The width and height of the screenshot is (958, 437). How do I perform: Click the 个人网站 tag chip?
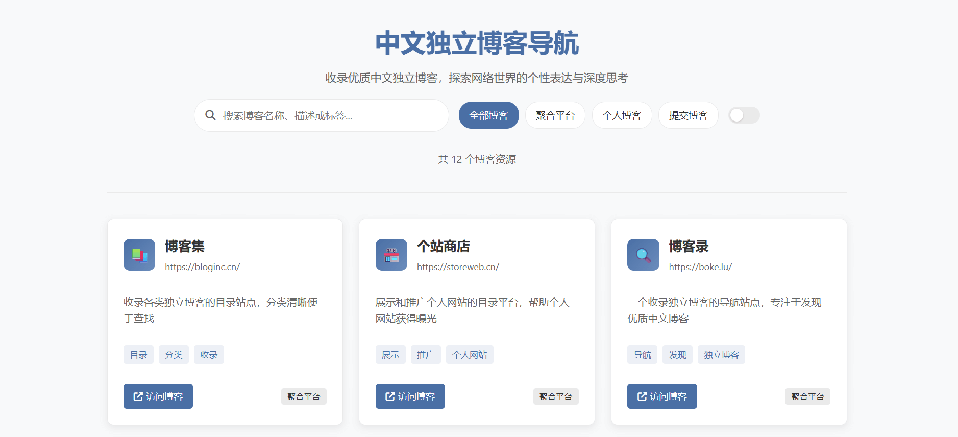(x=469, y=355)
